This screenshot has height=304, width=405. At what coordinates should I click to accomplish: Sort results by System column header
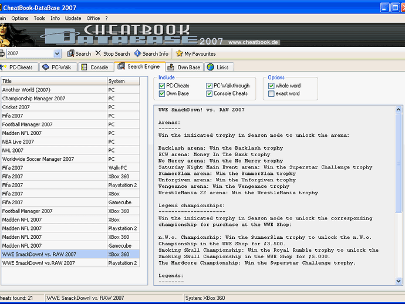[x=123, y=81]
